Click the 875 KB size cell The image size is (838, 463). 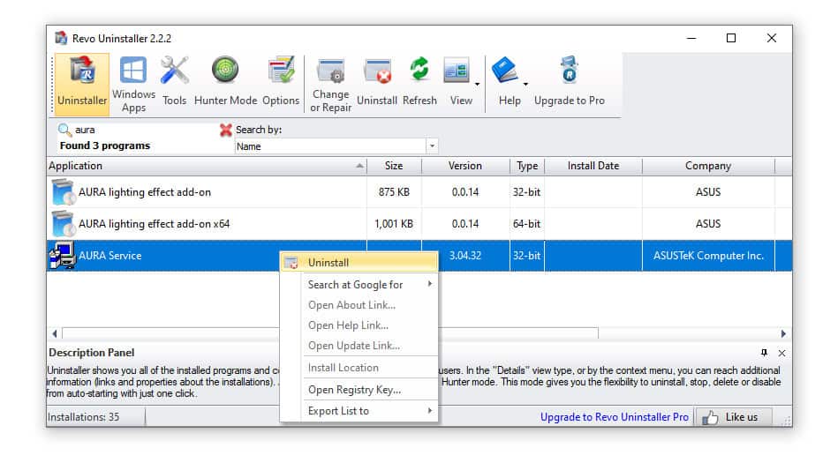coord(395,192)
